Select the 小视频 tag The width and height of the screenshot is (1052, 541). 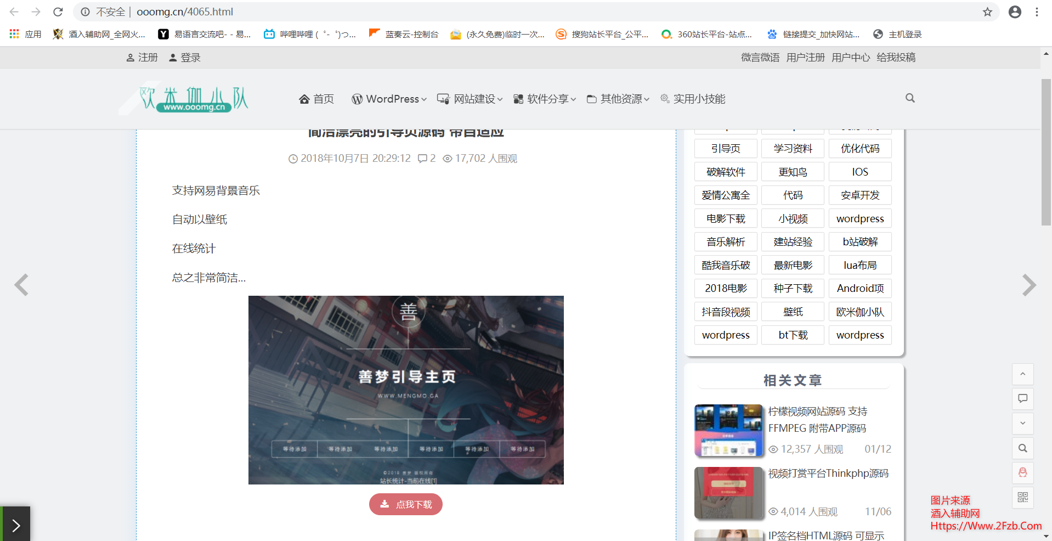pos(793,218)
